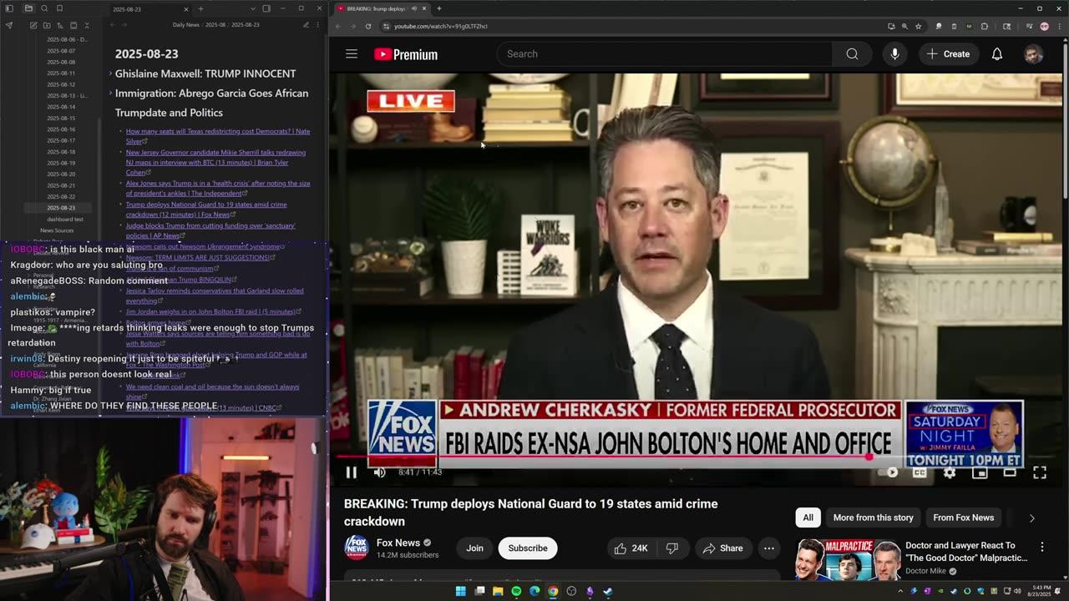1069x601 pixels.
Task: Click in the YouTube search field
Action: (665, 54)
